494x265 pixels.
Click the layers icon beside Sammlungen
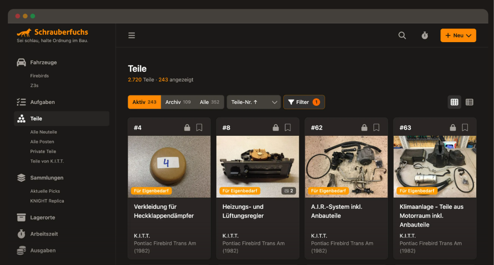click(21, 177)
